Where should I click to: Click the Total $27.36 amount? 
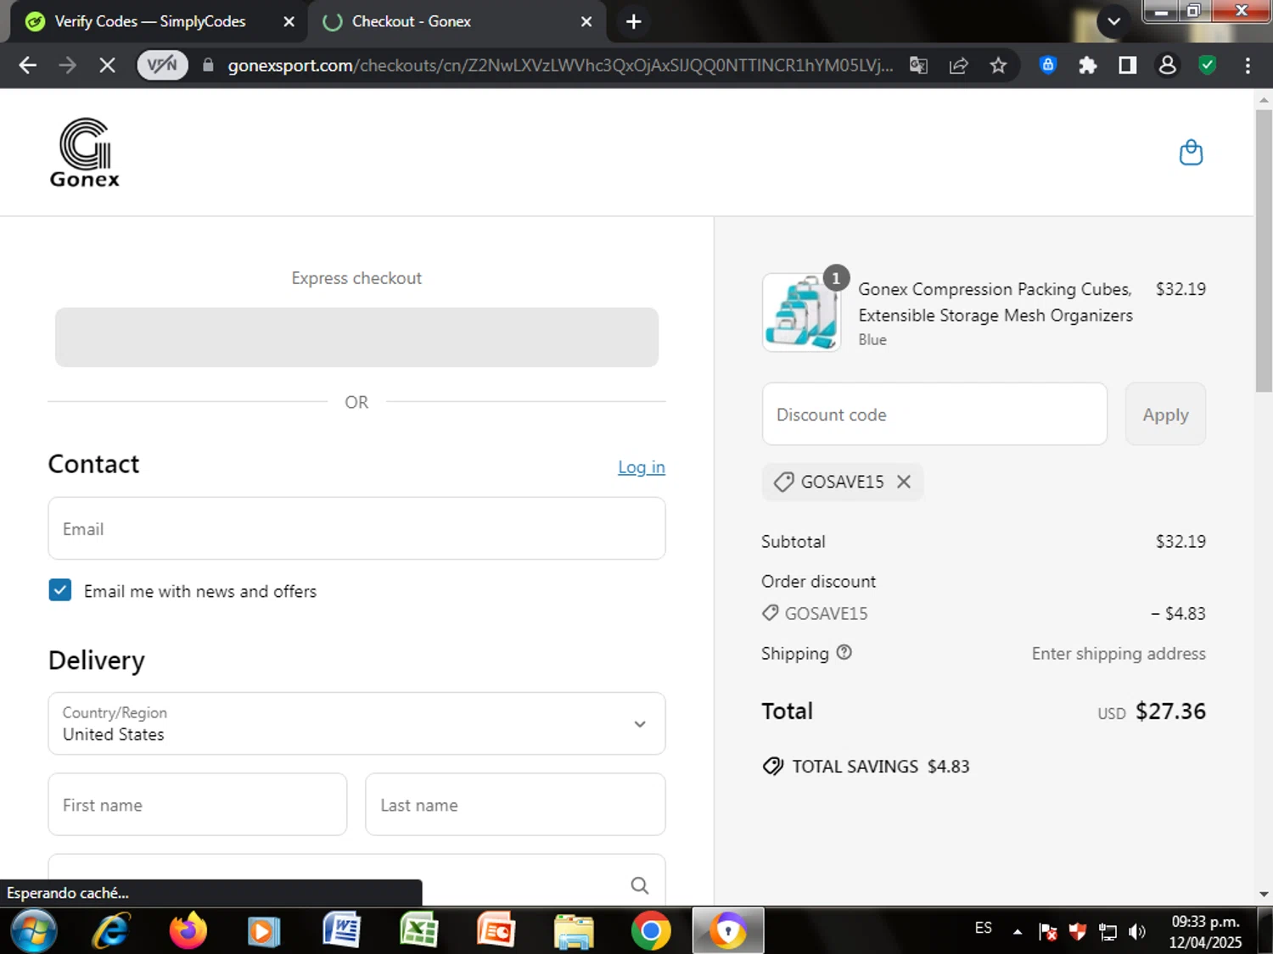(1170, 711)
